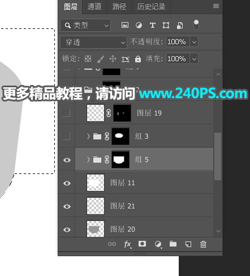Filter layers by smart objects icon
Image resolution: width=250 pixels, height=276 pixels.
[x=180, y=25]
